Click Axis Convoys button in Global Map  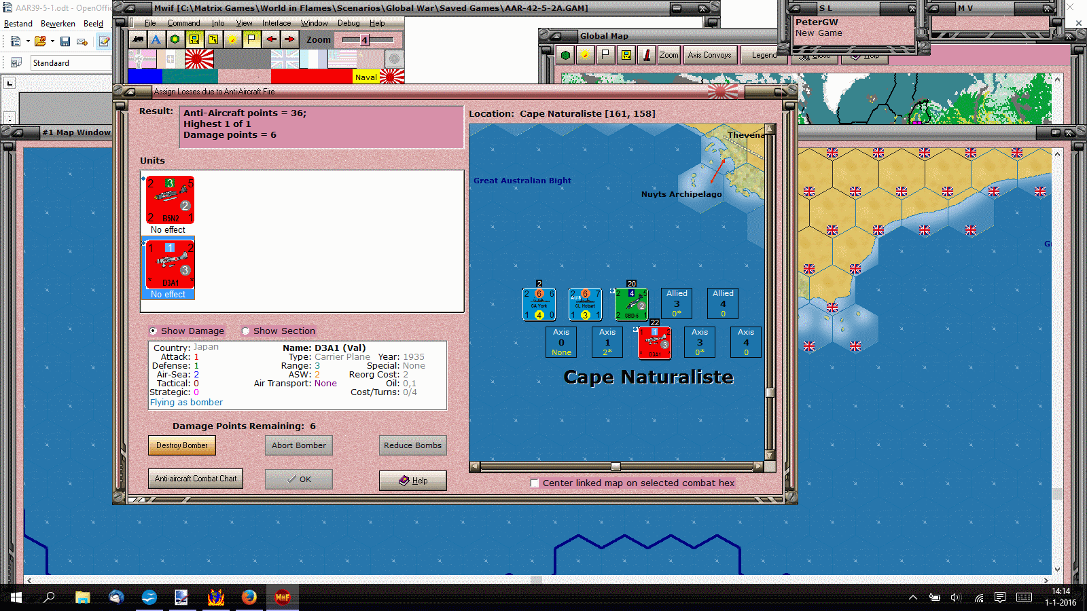(709, 55)
